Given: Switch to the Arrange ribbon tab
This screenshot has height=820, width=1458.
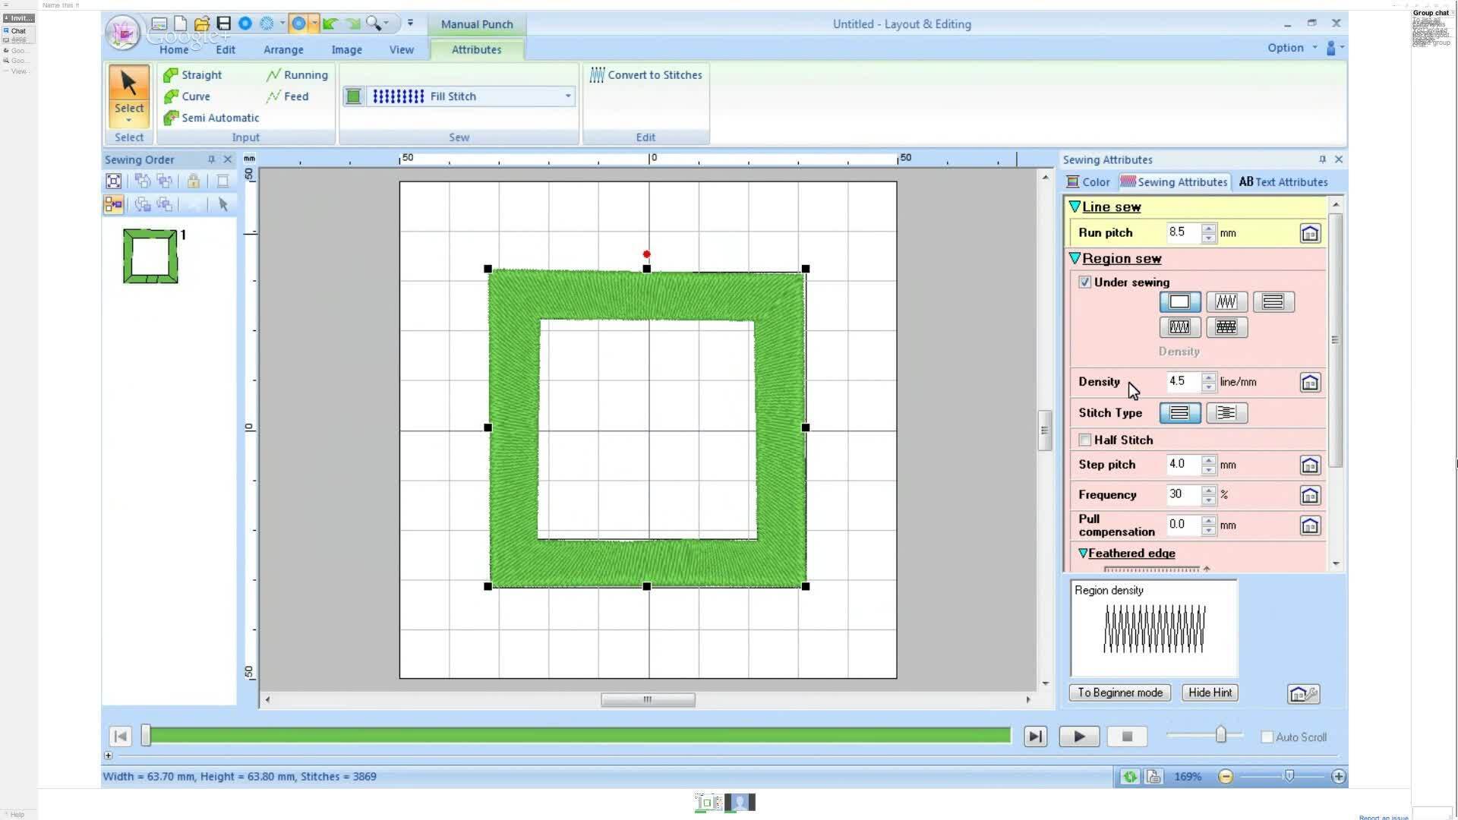Looking at the screenshot, I should (283, 50).
